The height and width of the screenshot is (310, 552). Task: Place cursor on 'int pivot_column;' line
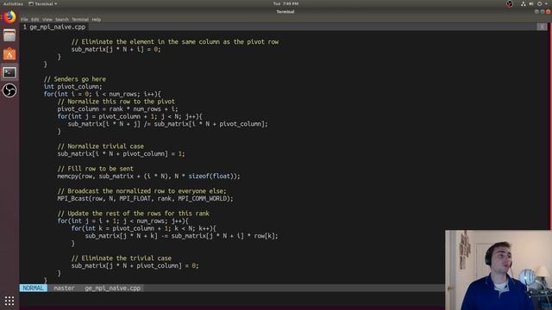(x=72, y=86)
